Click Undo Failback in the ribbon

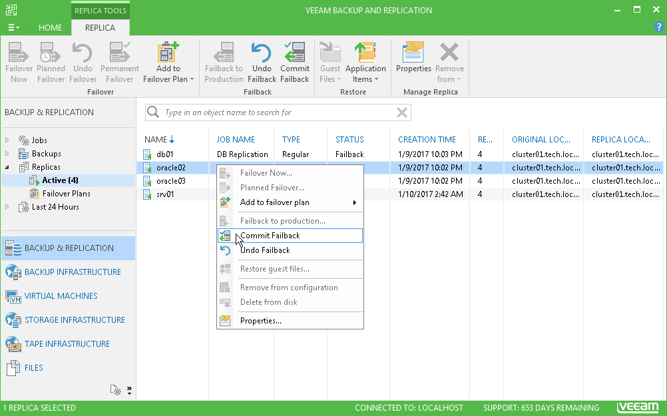(262, 63)
